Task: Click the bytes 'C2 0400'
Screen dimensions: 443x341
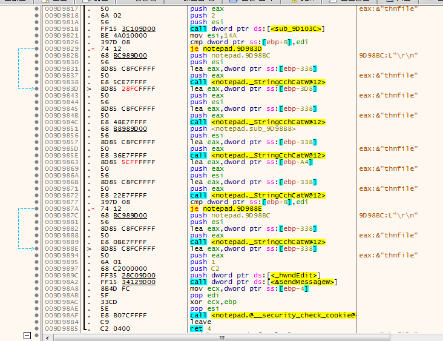Action: (115, 328)
